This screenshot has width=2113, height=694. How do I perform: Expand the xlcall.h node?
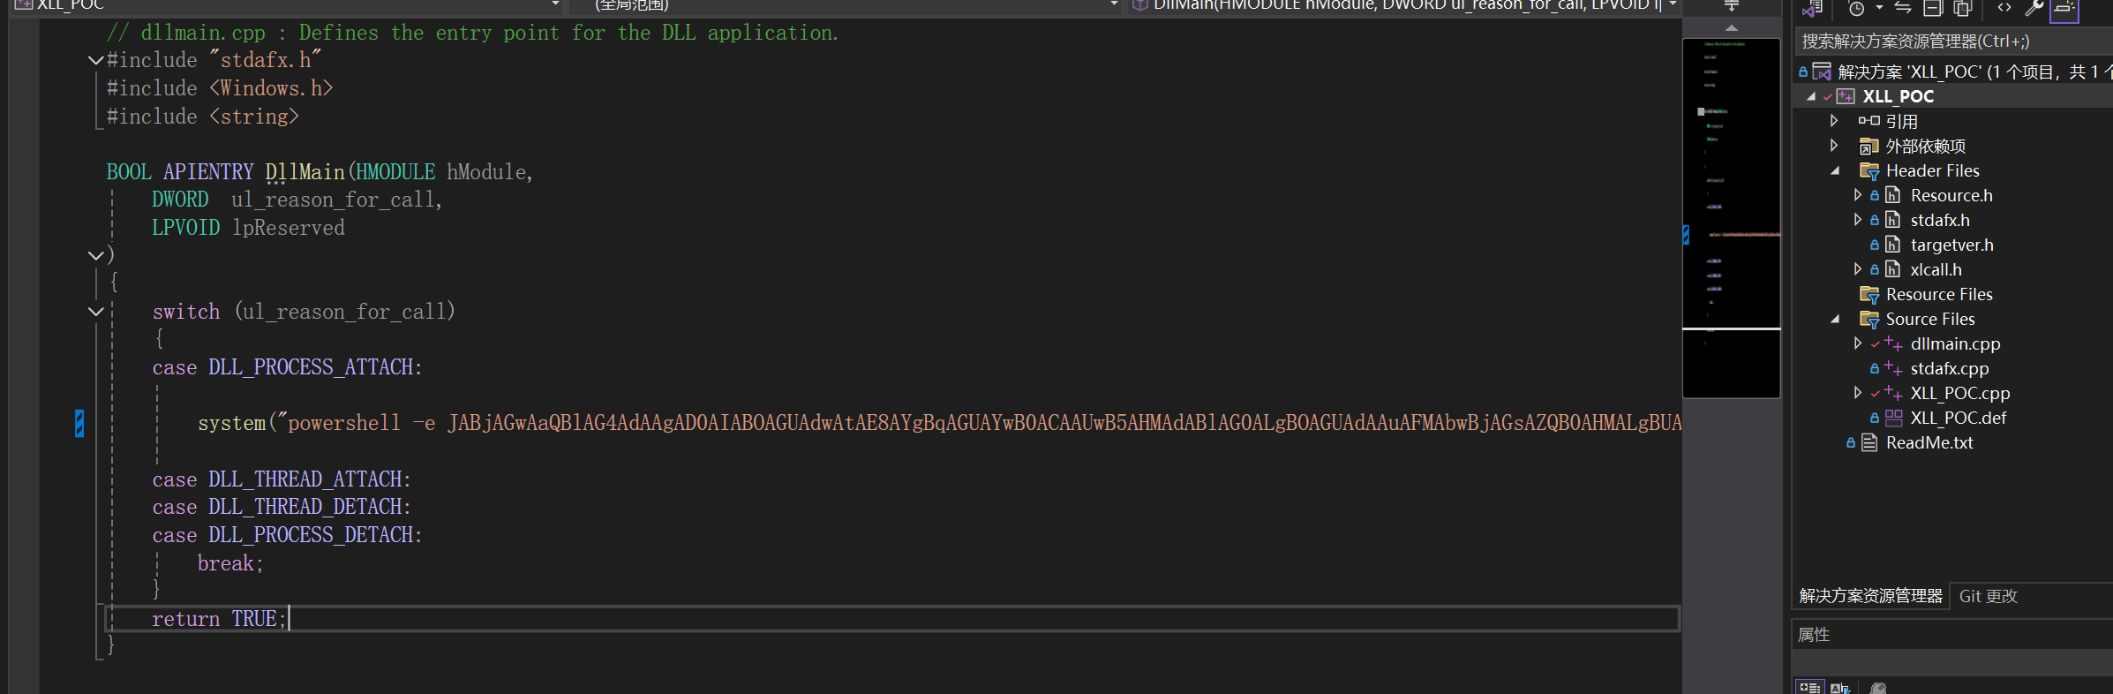click(1858, 269)
